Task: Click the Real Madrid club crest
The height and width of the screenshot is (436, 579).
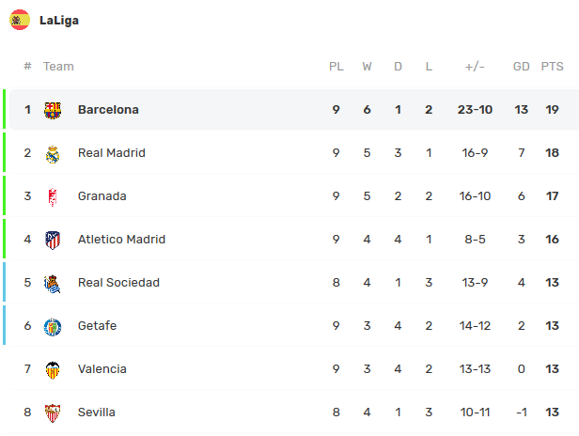Action: 54,153
